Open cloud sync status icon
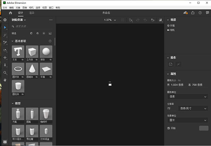This screenshot has height=146, width=211. pyautogui.click(x=185, y=13)
